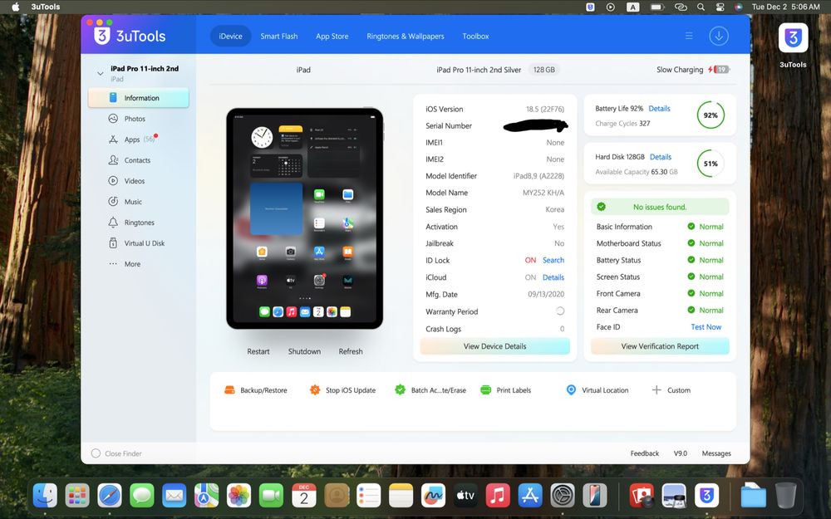Open System Settings from the Dock
Screen dimensions: 831x519
(563, 497)
